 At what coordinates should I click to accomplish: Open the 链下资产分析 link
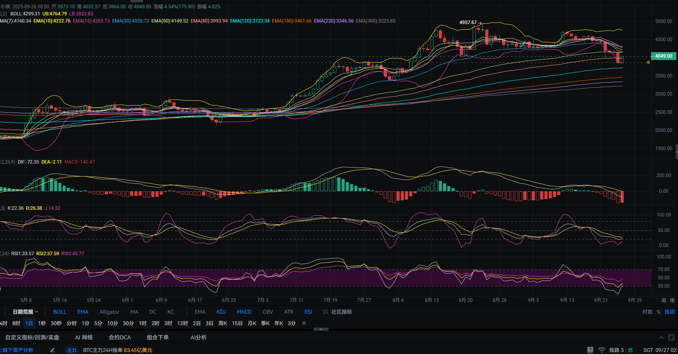(x=17, y=350)
